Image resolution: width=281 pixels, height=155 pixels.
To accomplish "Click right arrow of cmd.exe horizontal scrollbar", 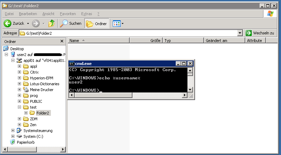I will click(x=184, y=95).
